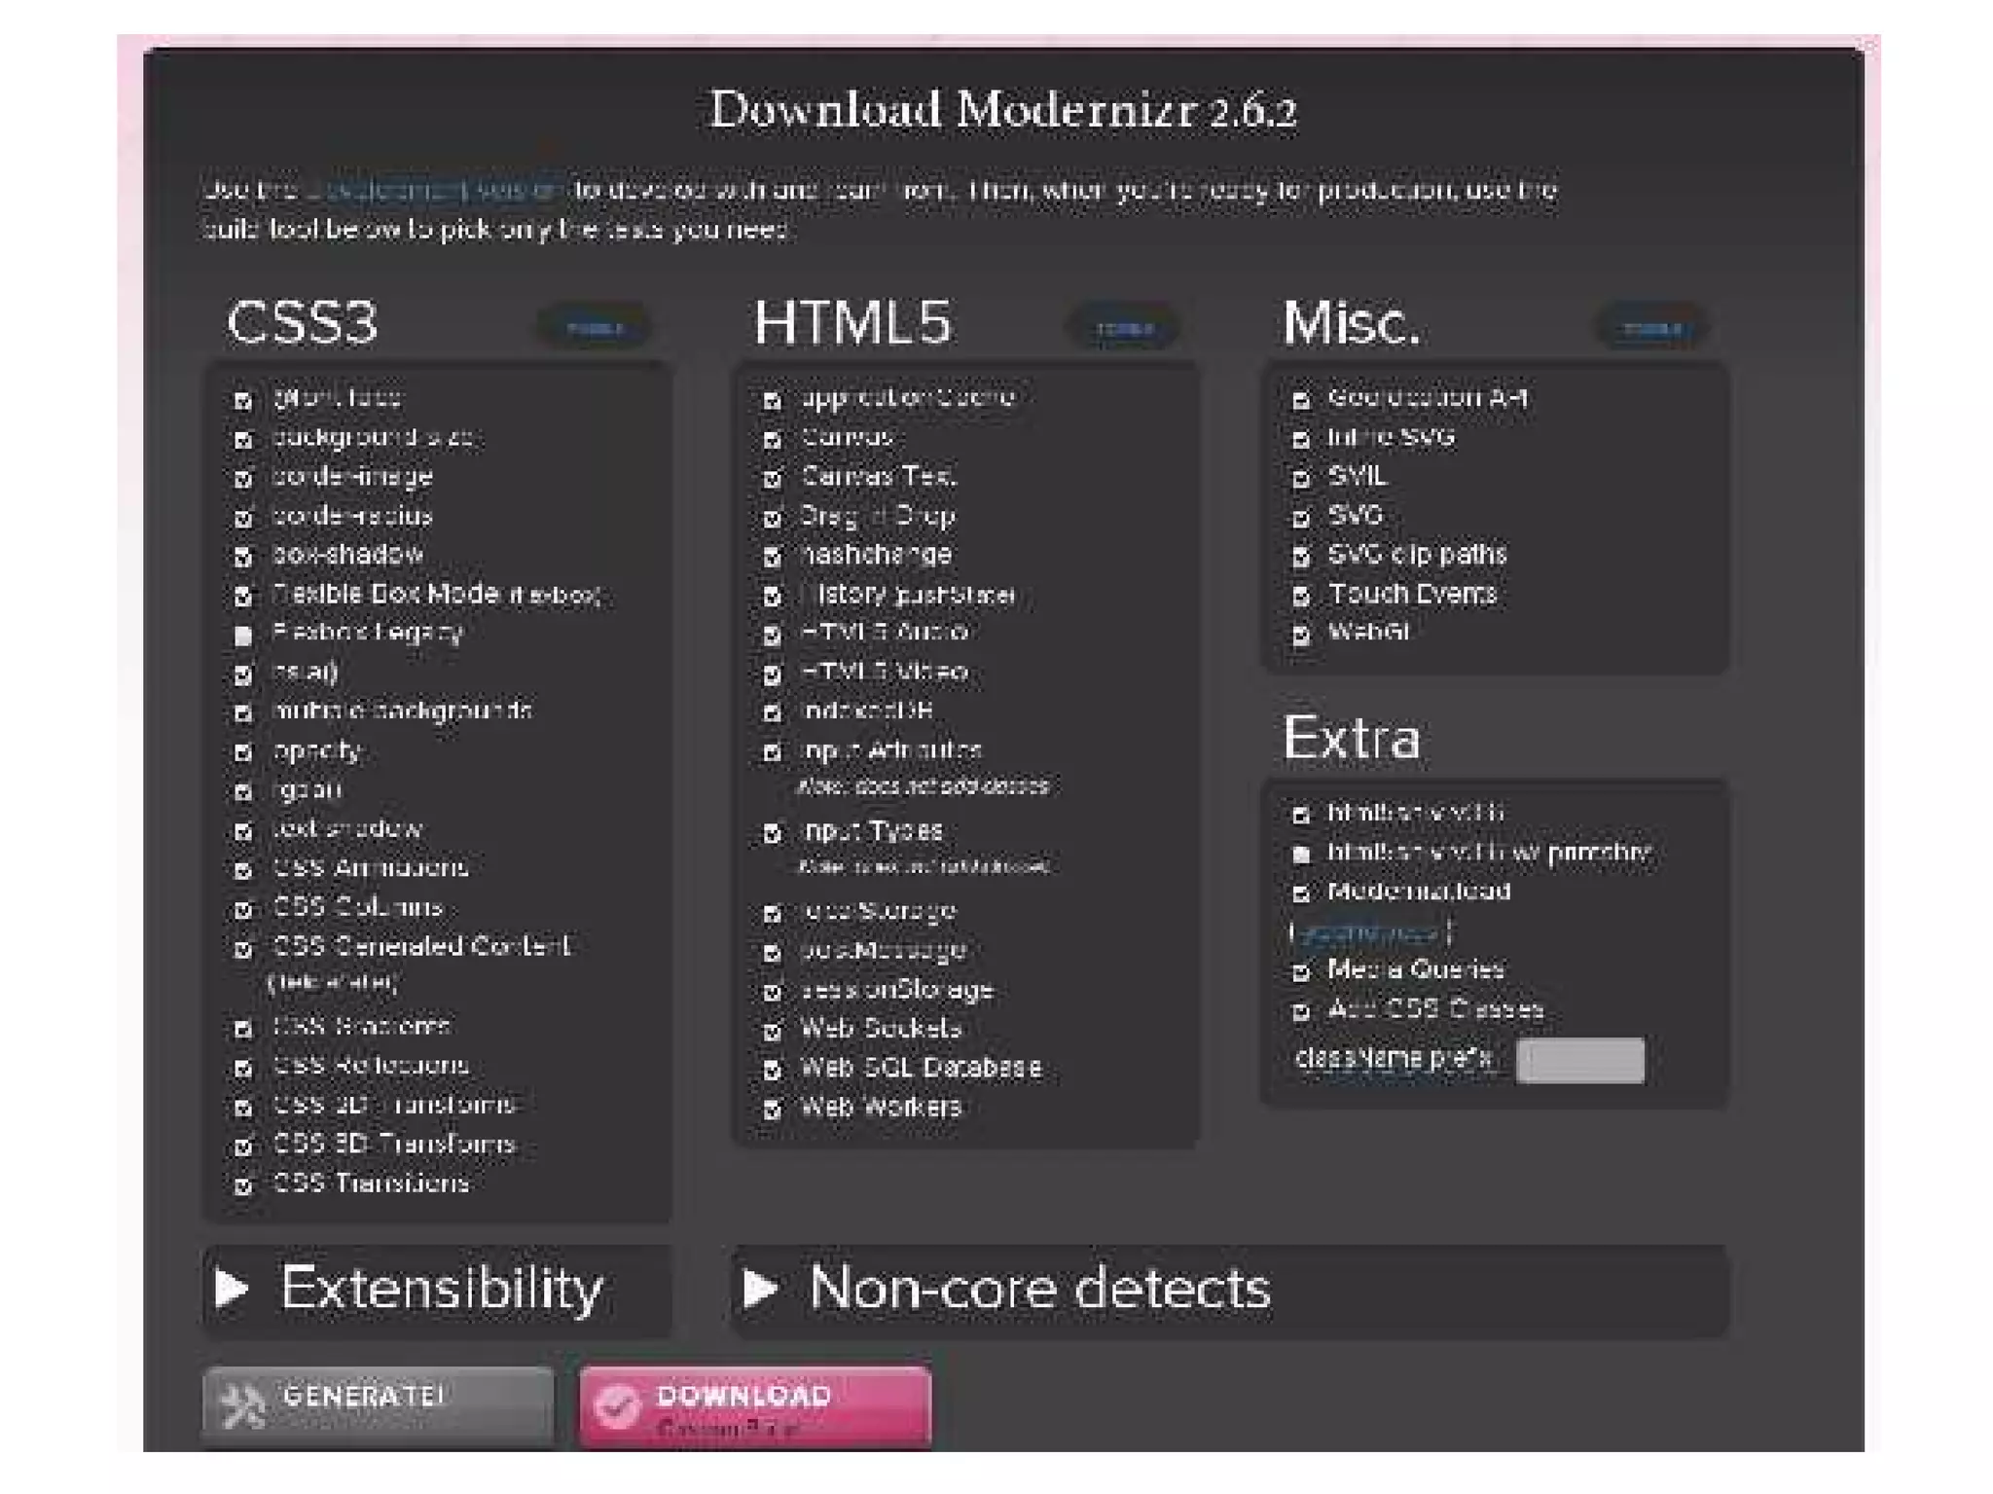Click the wrench icon on Generate button

[x=243, y=1404]
